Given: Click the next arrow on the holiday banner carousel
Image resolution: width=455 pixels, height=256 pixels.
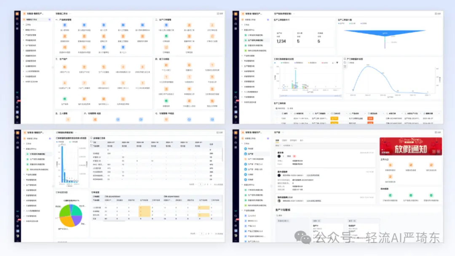Looking at the screenshot, I should pyautogui.click(x=439, y=152).
